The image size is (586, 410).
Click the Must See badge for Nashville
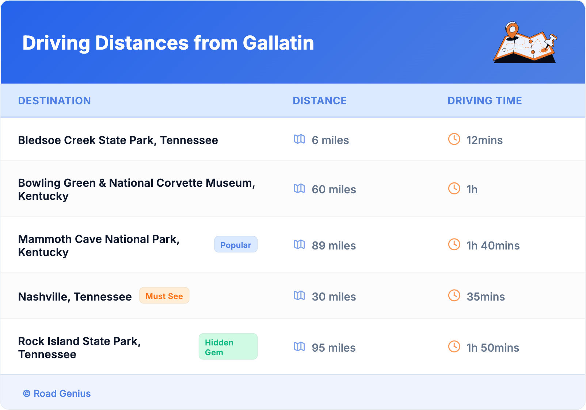164,296
